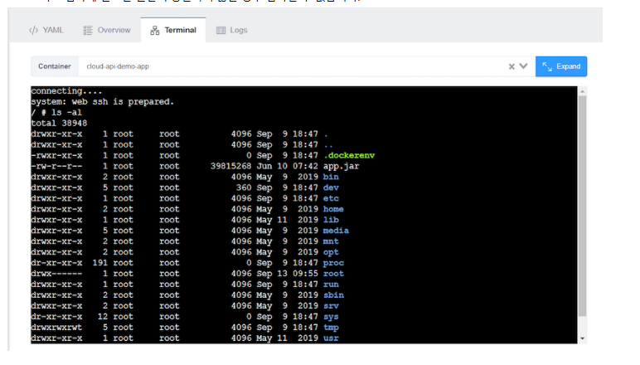The height and width of the screenshot is (365, 640).
Task: Click the proc directory name
Action: [333, 263]
